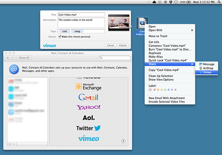
Task: Select the "swag" tag token
Action: [77, 31]
